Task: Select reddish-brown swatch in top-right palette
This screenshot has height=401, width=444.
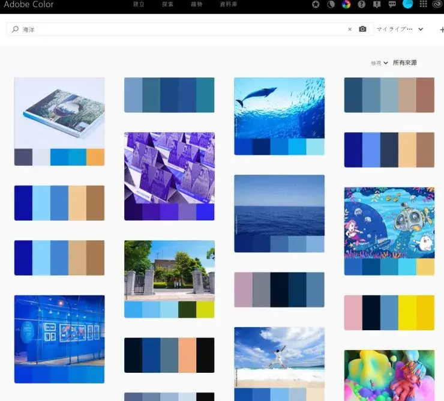Action: [x=425, y=95]
